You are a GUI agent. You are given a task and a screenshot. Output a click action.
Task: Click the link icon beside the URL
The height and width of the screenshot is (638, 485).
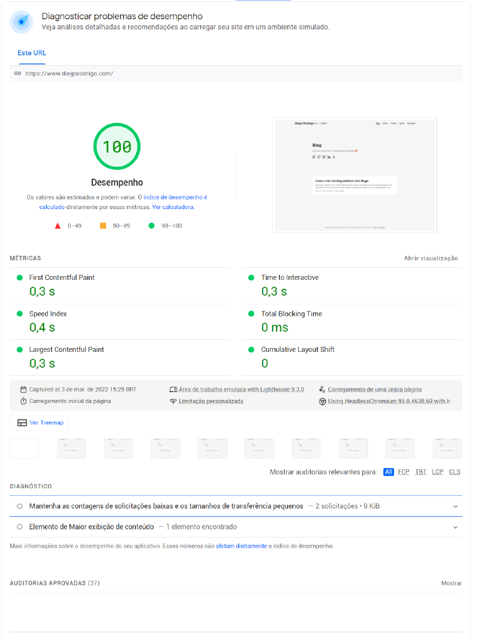pos(18,74)
